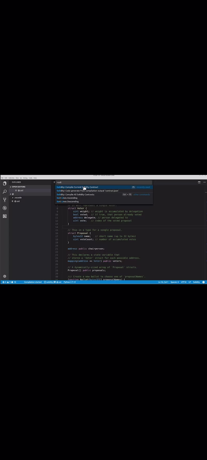Click 'struct Voter {' code line

pos(77,208)
